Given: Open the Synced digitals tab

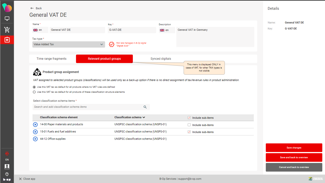Looking at the screenshot, I should (x=161, y=59).
